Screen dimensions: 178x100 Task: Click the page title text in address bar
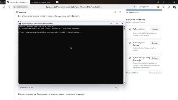coord(74,7)
